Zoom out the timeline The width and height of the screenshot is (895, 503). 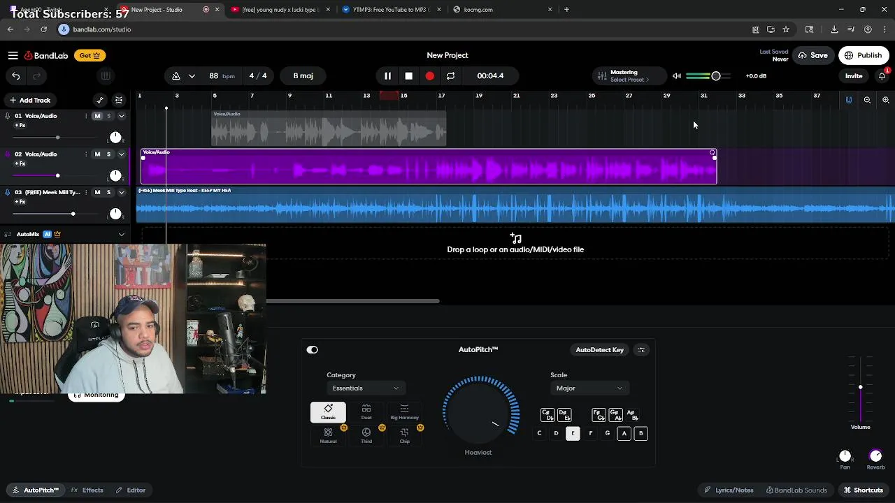point(867,100)
